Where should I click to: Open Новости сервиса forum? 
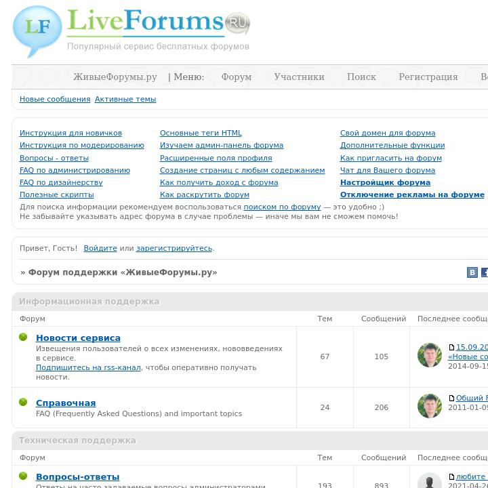pyautogui.click(x=78, y=338)
